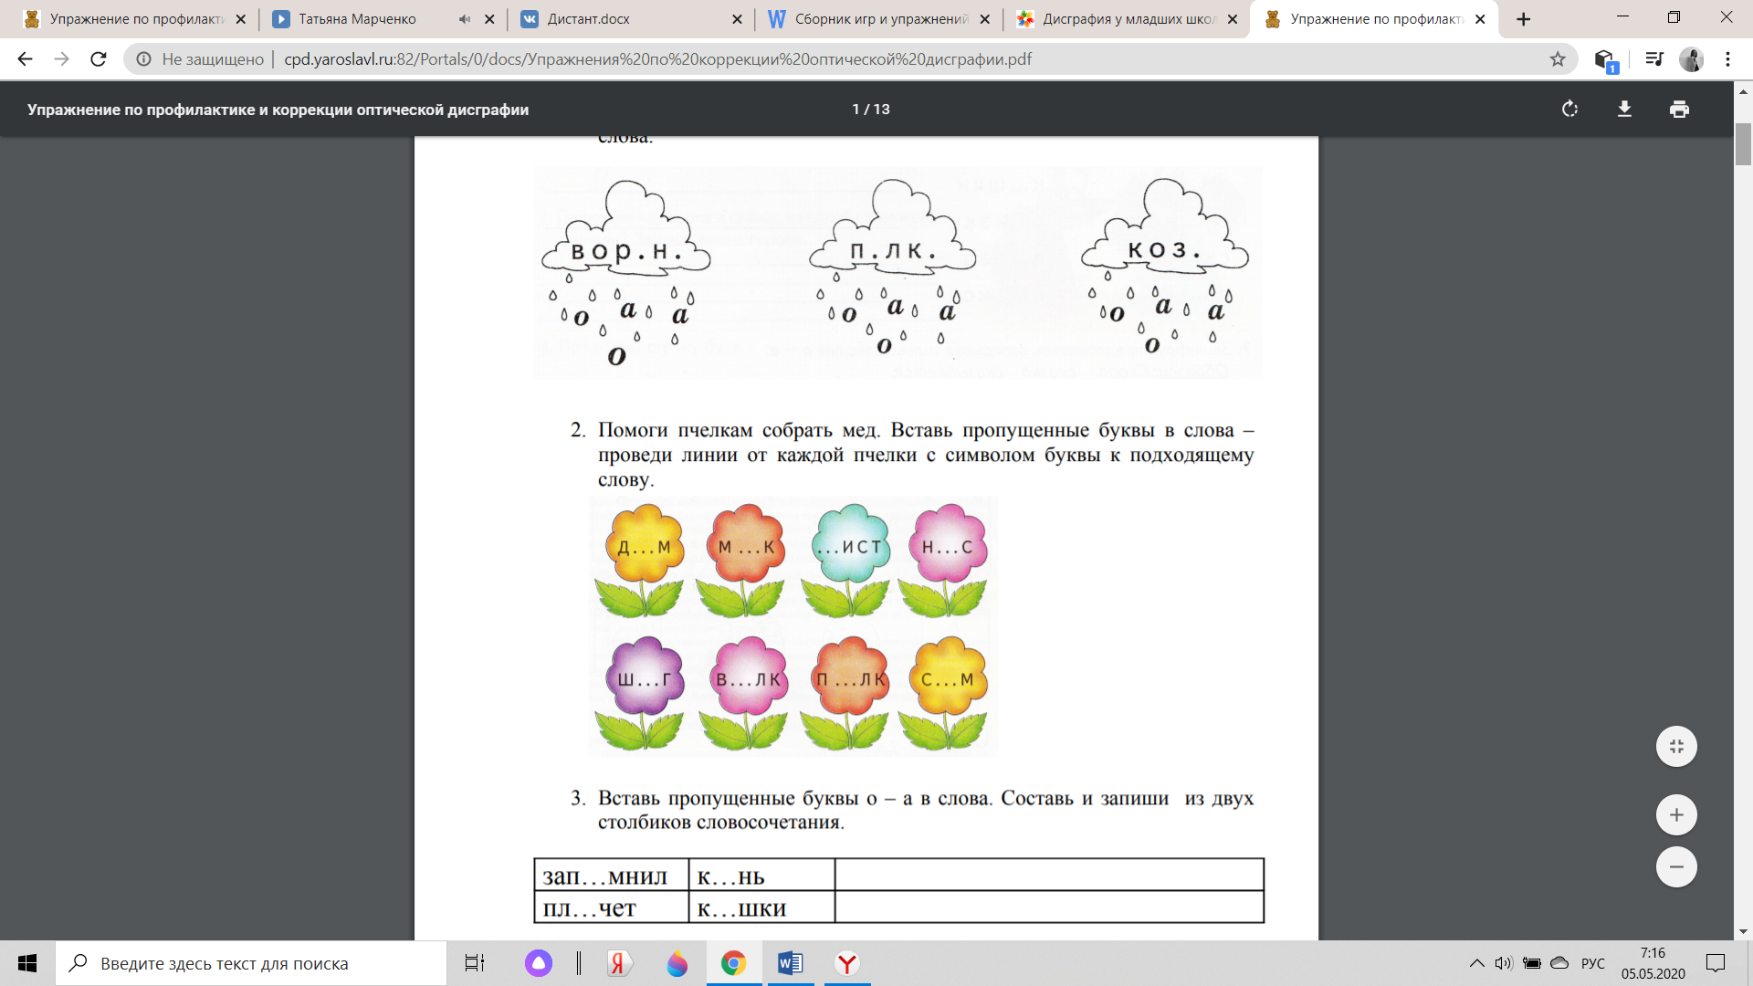Zoom in with the plus button
1753x986 pixels.
click(x=1676, y=815)
